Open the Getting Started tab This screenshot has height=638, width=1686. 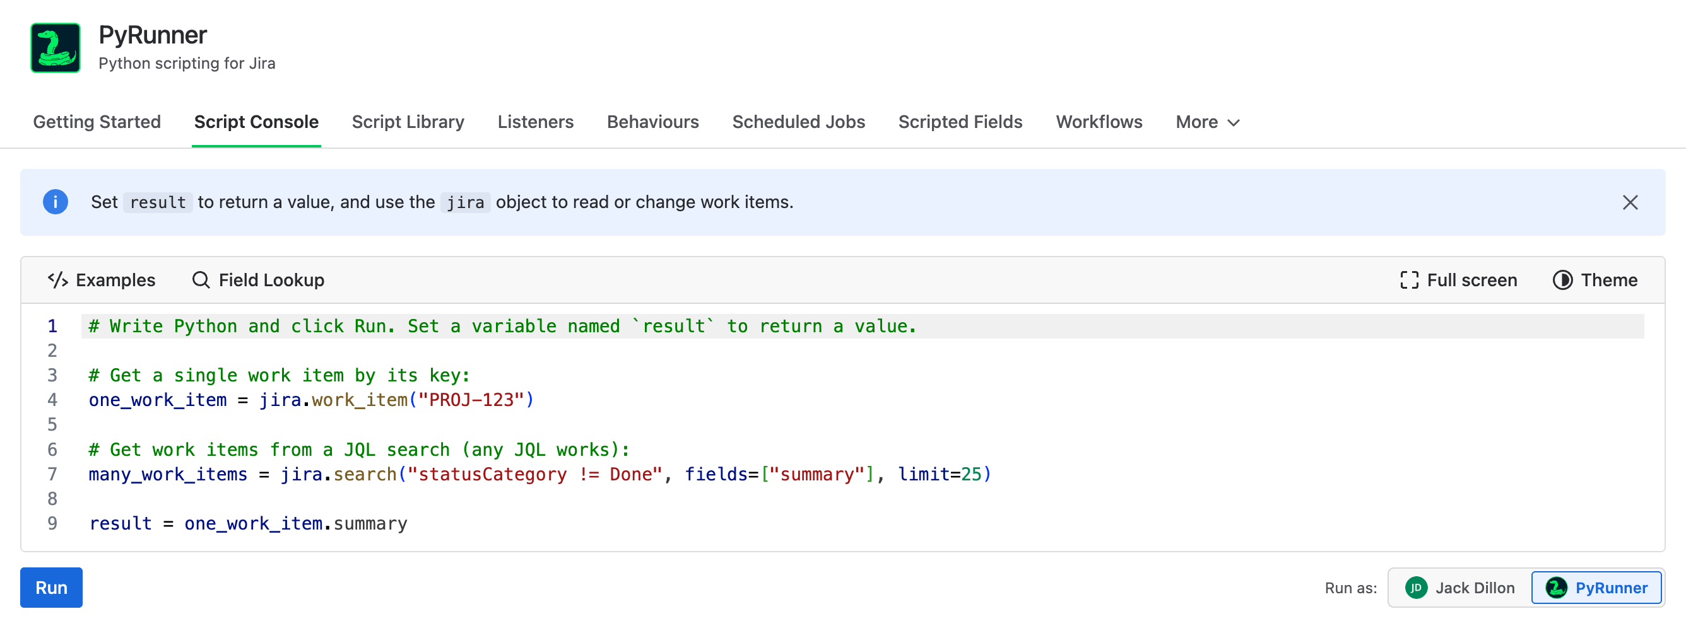97,122
